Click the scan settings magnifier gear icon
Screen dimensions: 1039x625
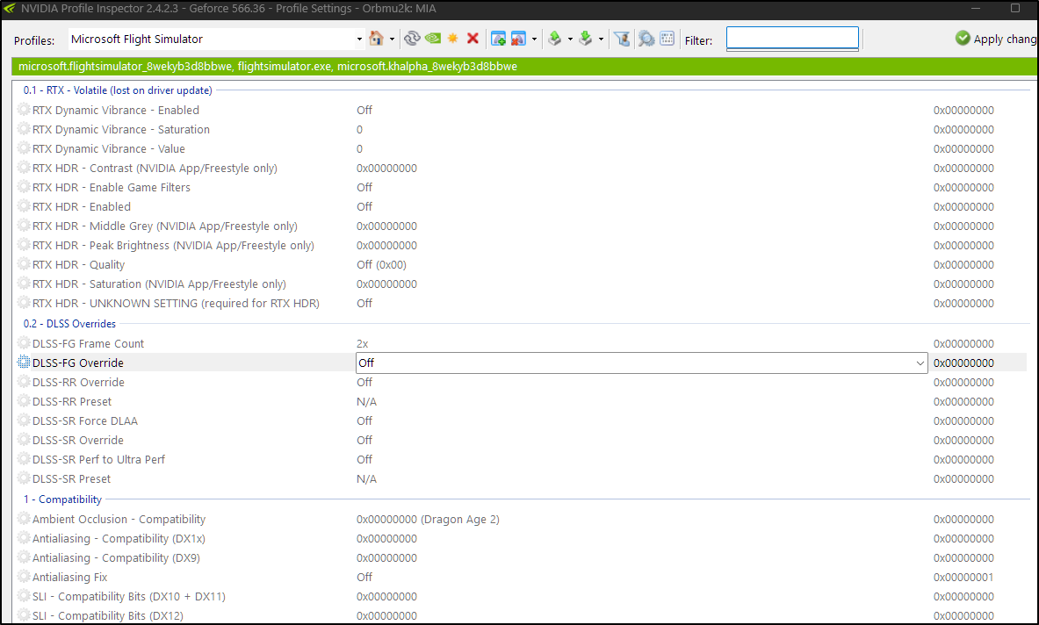pyautogui.click(x=646, y=39)
